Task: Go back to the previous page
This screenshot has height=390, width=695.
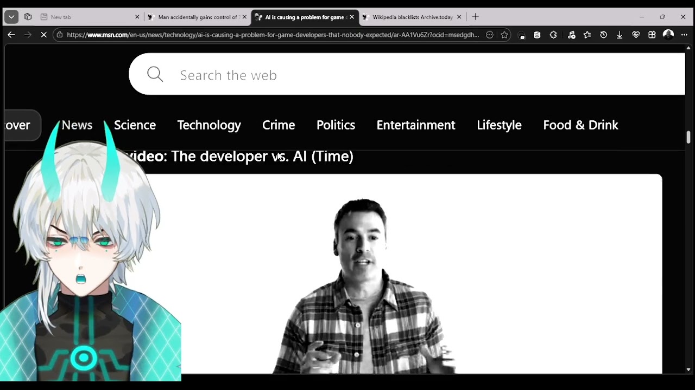Action: (11, 35)
